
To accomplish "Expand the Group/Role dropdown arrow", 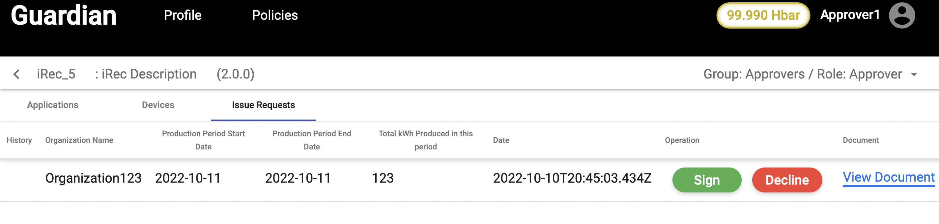I will click(914, 75).
